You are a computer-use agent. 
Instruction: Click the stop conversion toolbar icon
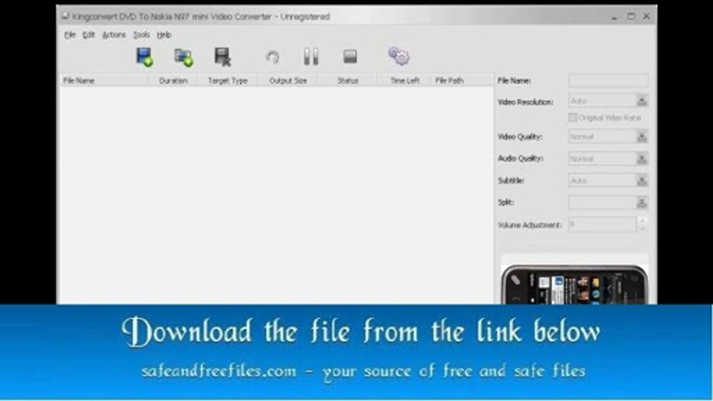(x=350, y=56)
